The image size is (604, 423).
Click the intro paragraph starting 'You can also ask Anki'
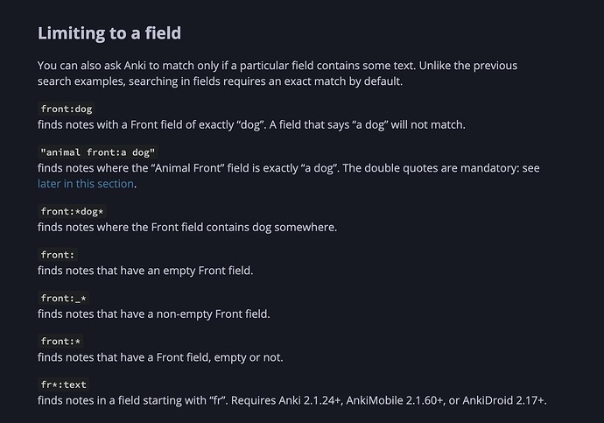[x=289, y=66]
